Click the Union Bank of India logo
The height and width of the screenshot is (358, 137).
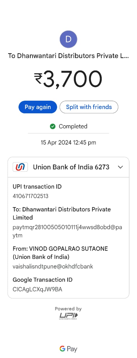click(x=20, y=167)
